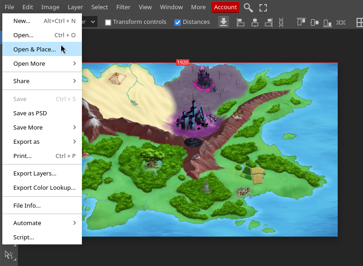The width and height of the screenshot is (363, 266).
Task: Align bottom edges icon
Action: [328, 22]
